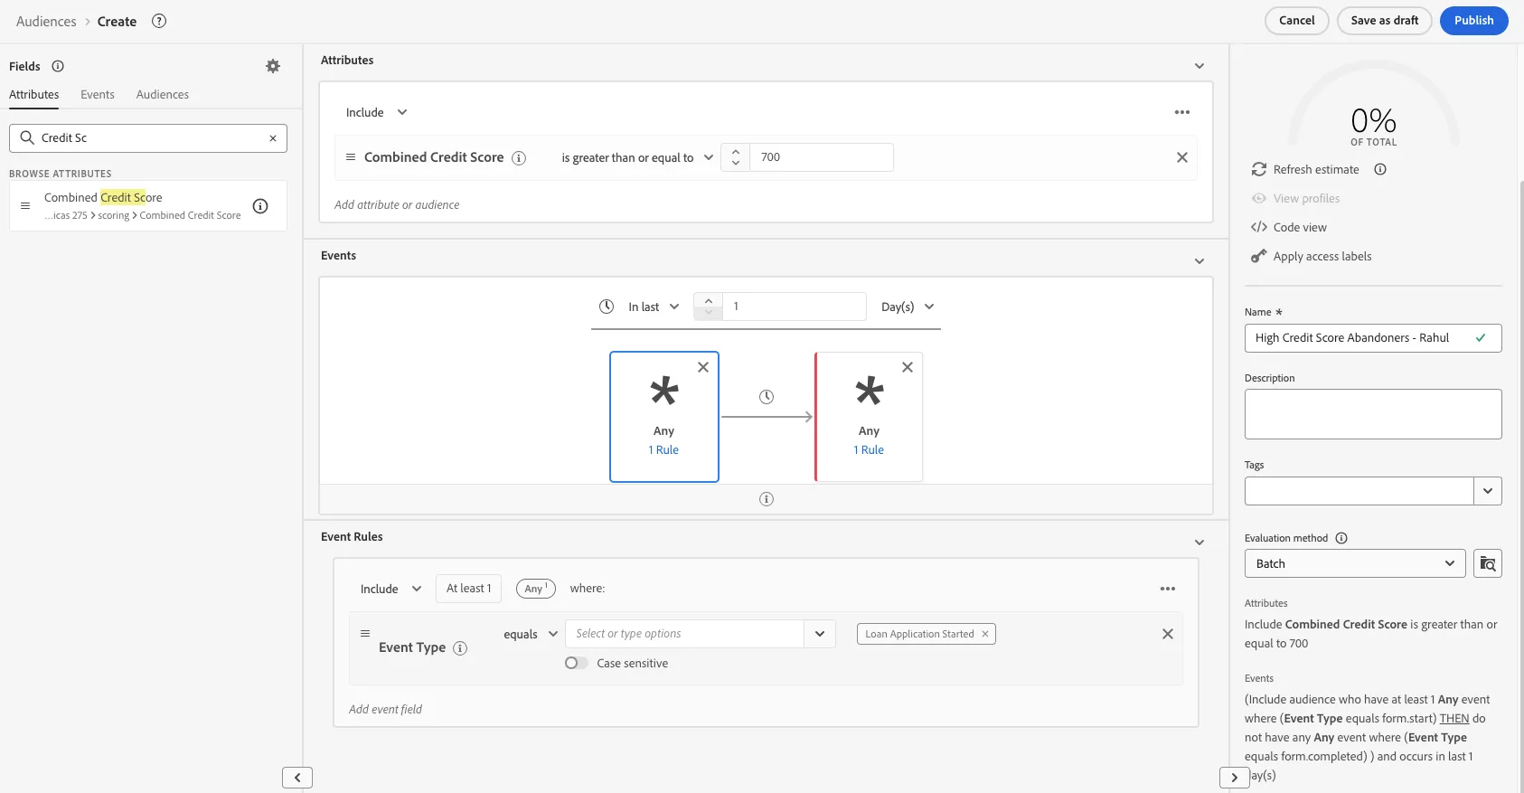Apply access labels

pos(1312,256)
